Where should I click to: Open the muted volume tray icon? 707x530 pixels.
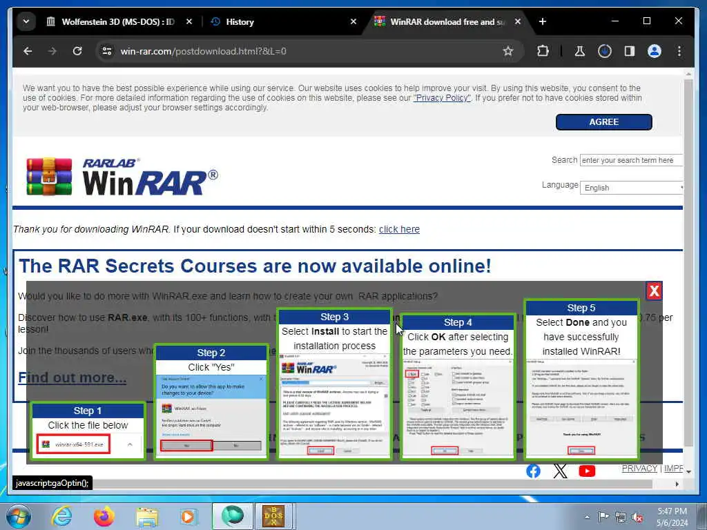[637, 517]
